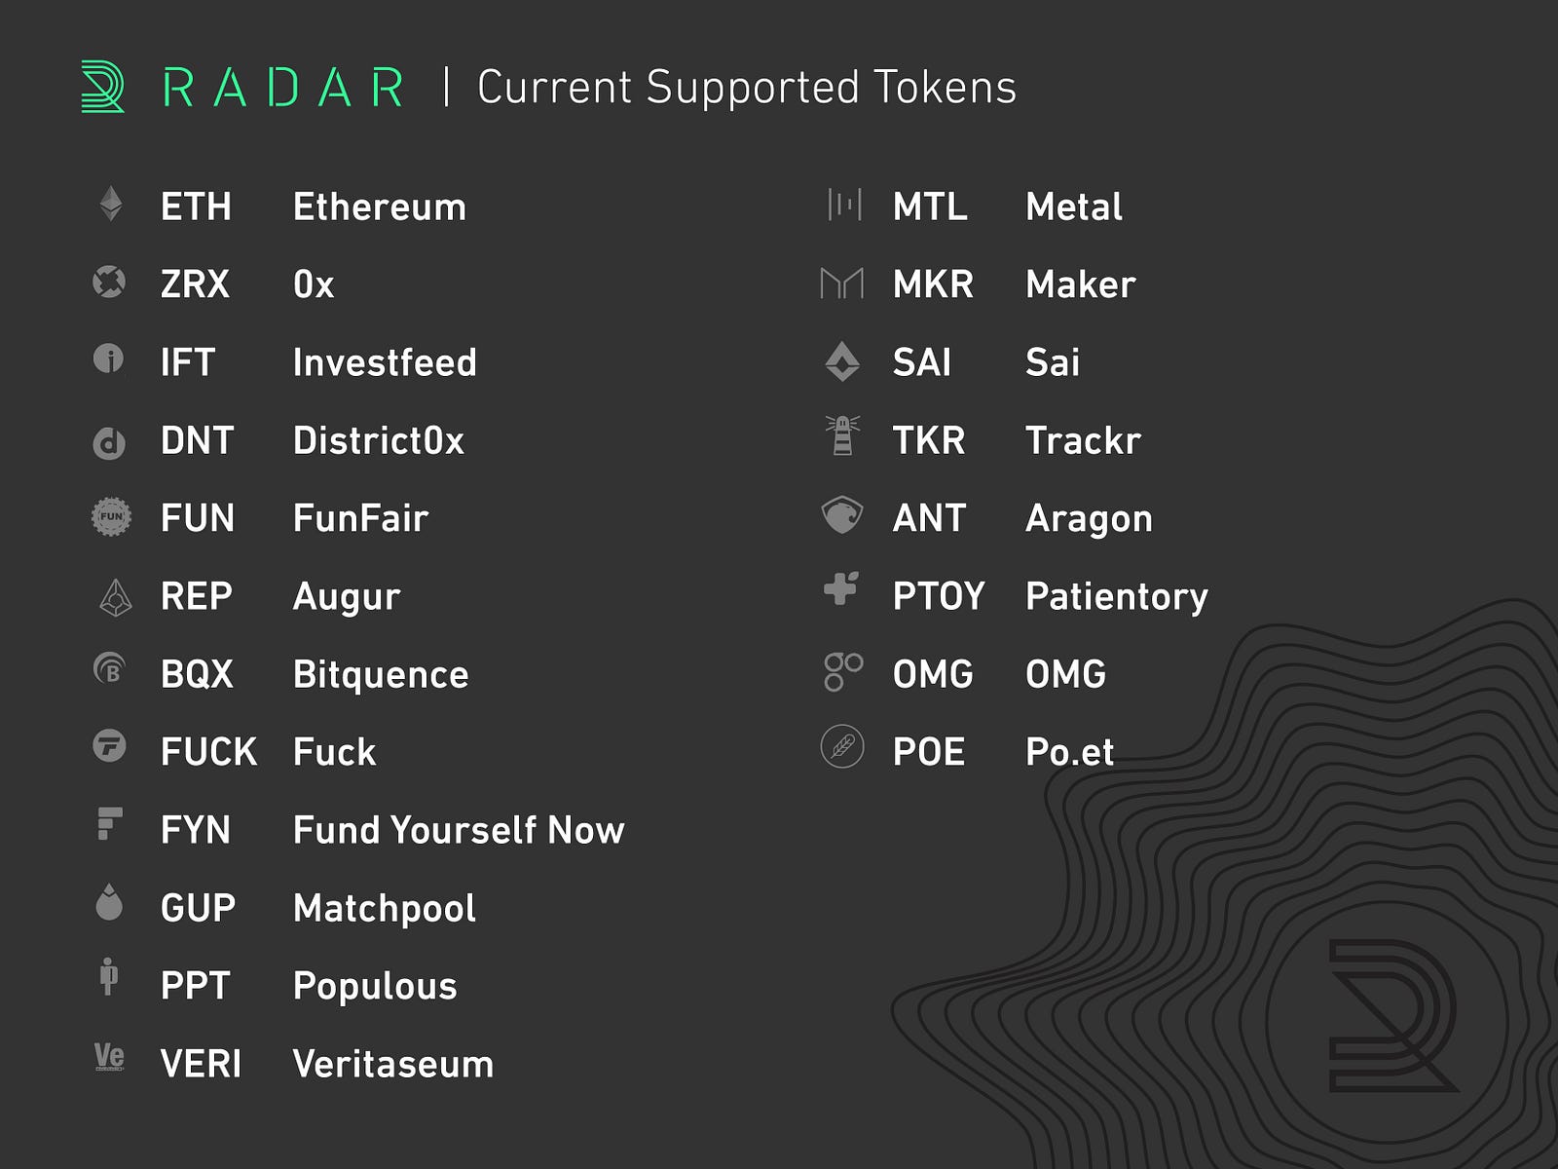1558x1169 pixels.
Task: Select the Fund Yourself Now label
Action: pos(459,830)
